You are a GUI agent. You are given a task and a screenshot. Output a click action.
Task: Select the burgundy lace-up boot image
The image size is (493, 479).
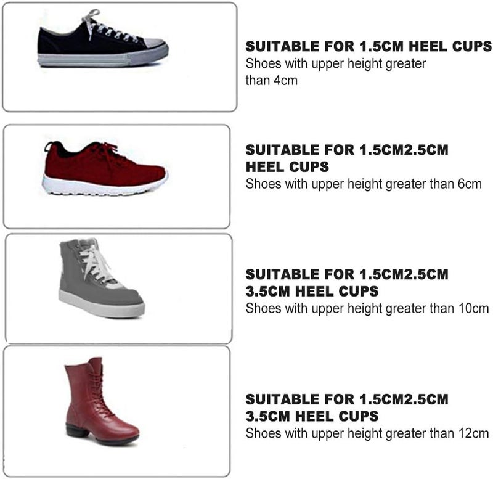tap(102, 401)
